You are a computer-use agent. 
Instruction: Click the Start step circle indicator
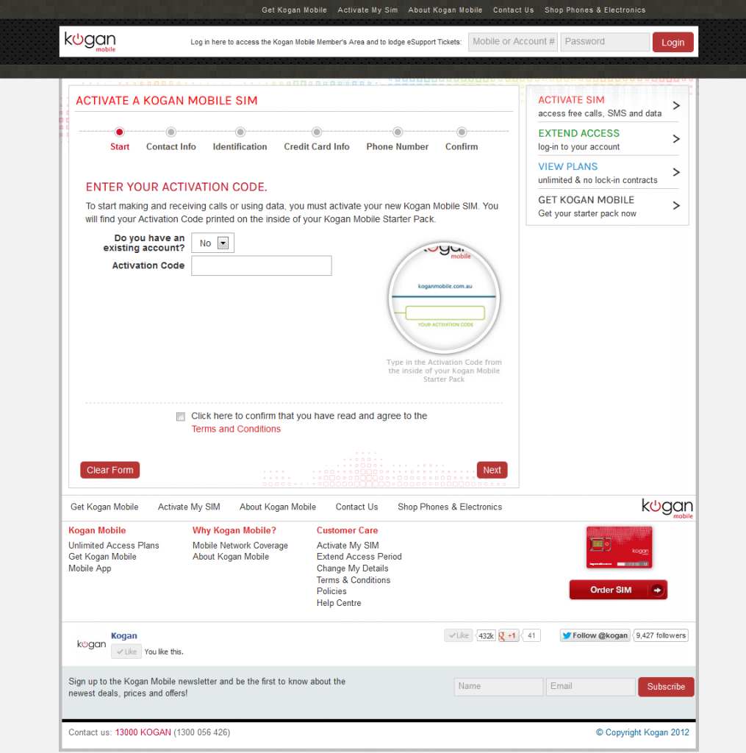coord(120,132)
